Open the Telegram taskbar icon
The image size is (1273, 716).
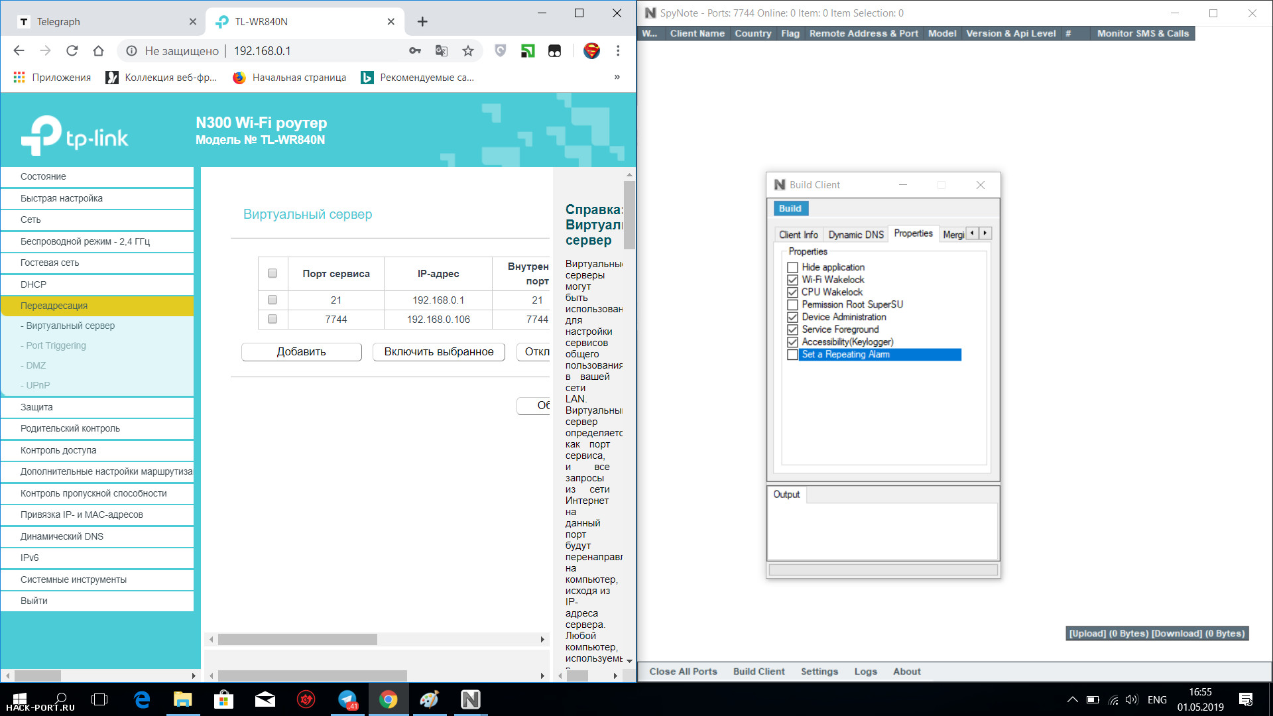point(347,699)
